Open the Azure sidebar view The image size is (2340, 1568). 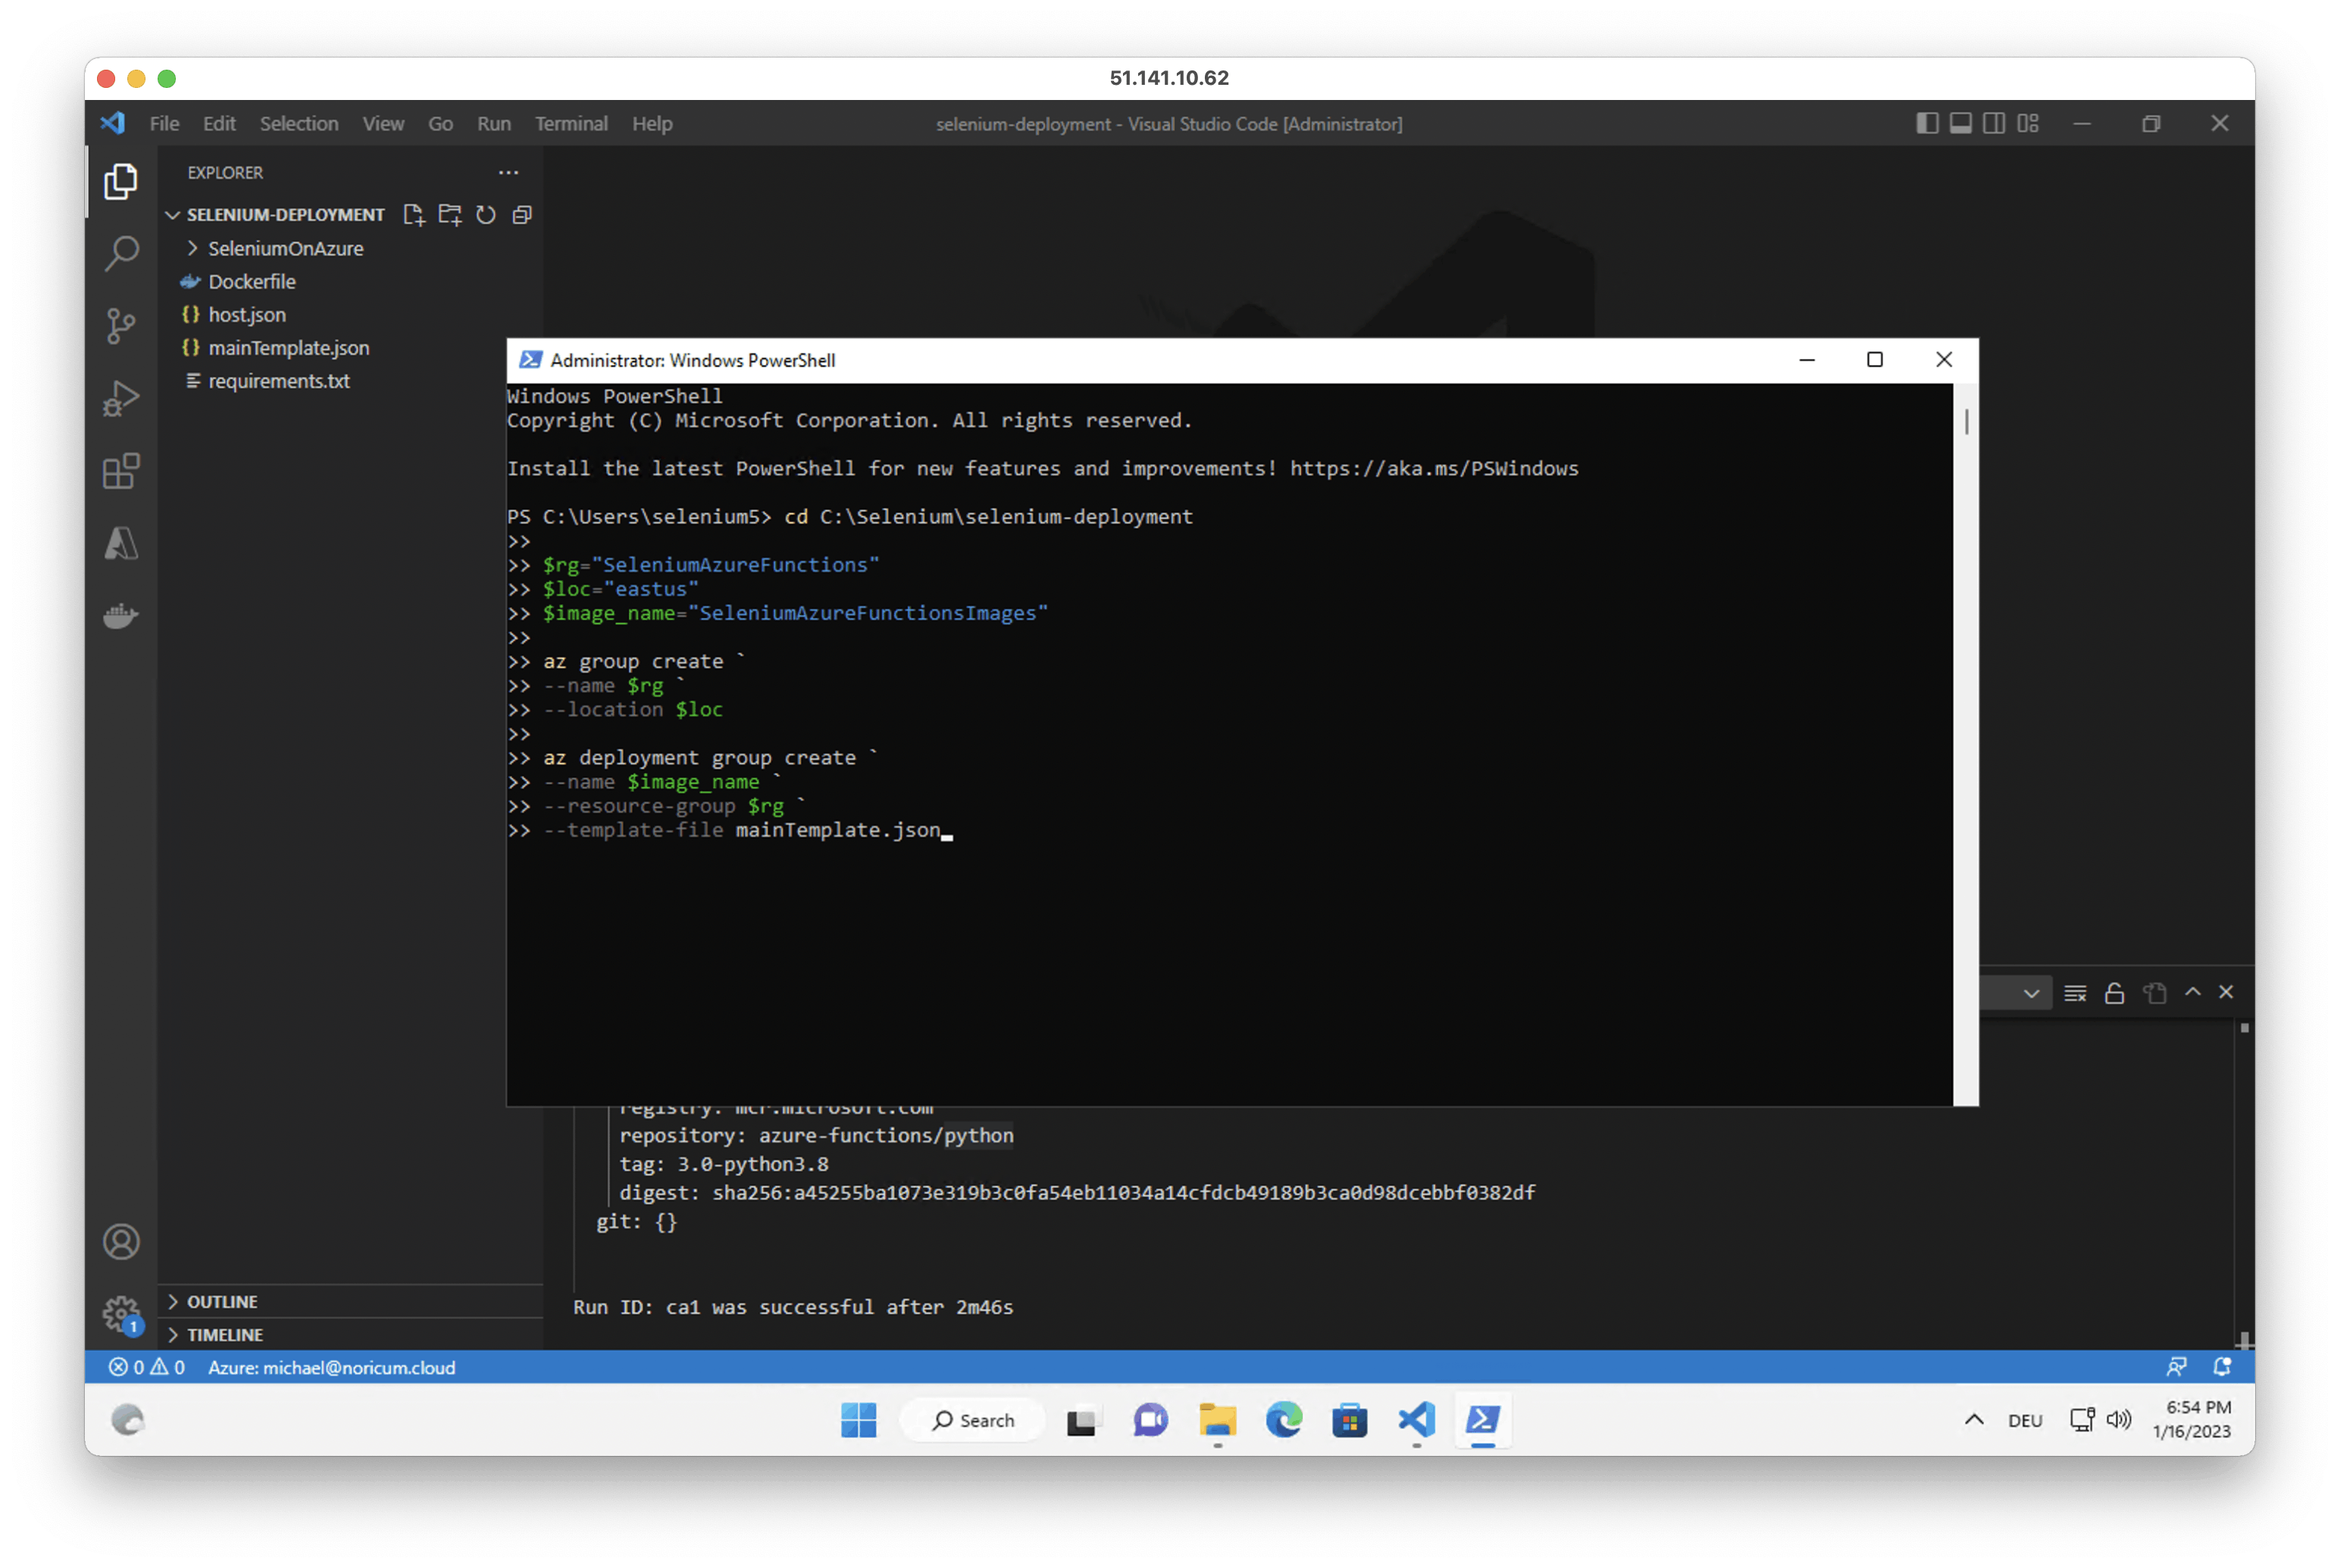(121, 544)
